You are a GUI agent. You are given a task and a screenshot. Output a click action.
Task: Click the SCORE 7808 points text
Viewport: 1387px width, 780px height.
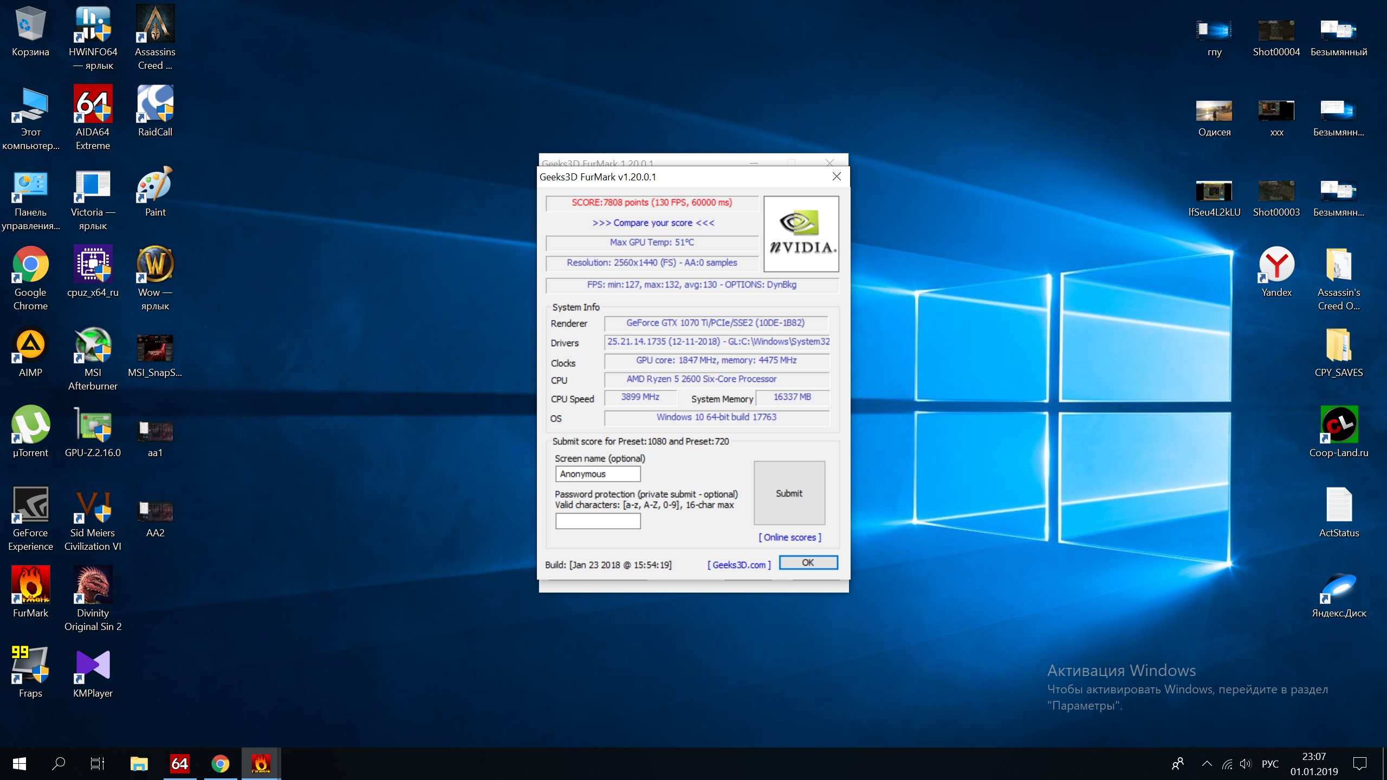pyautogui.click(x=652, y=203)
